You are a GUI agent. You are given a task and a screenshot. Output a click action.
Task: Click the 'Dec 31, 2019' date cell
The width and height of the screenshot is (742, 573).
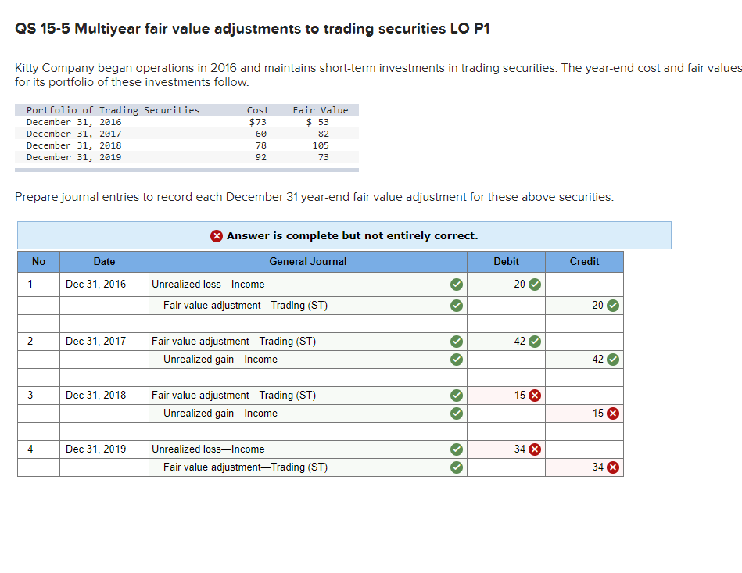click(104, 449)
